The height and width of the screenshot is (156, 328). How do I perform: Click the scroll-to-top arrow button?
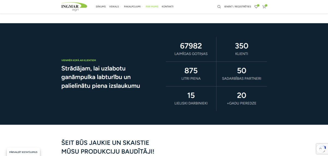pyautogui.click(x=321, y=149)
